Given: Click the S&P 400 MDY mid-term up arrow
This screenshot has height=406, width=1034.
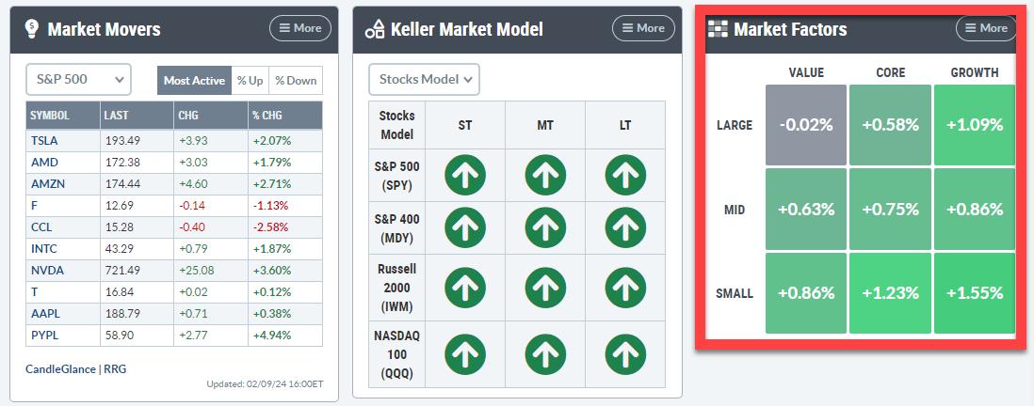Looking at the screenshot, I should click(544, 227).
